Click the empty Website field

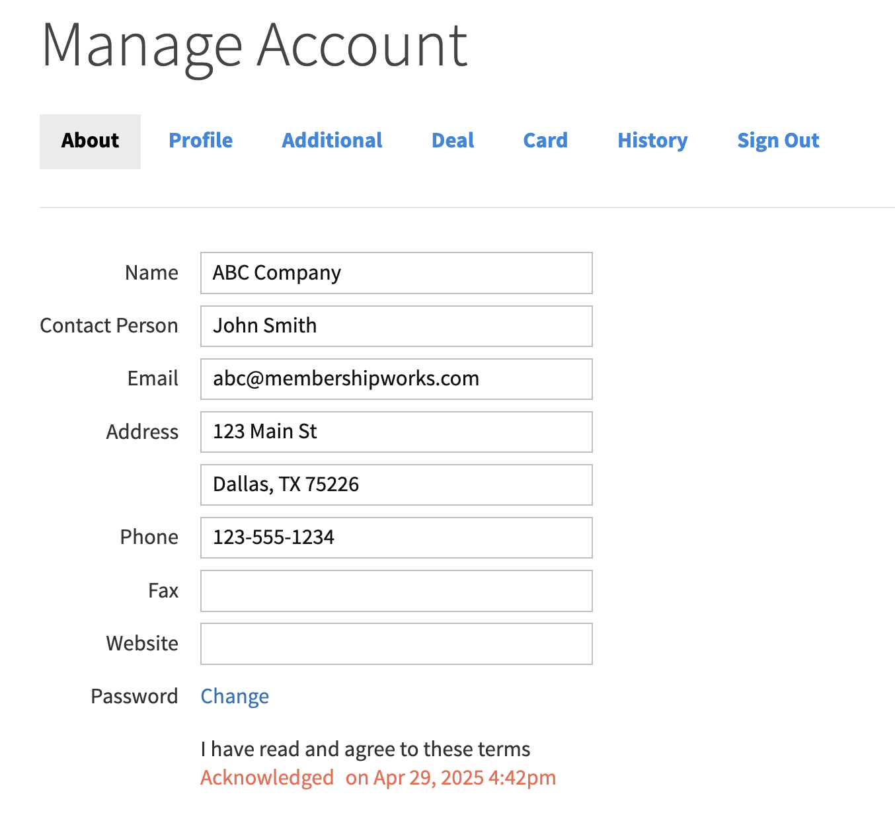coord(396,643)
